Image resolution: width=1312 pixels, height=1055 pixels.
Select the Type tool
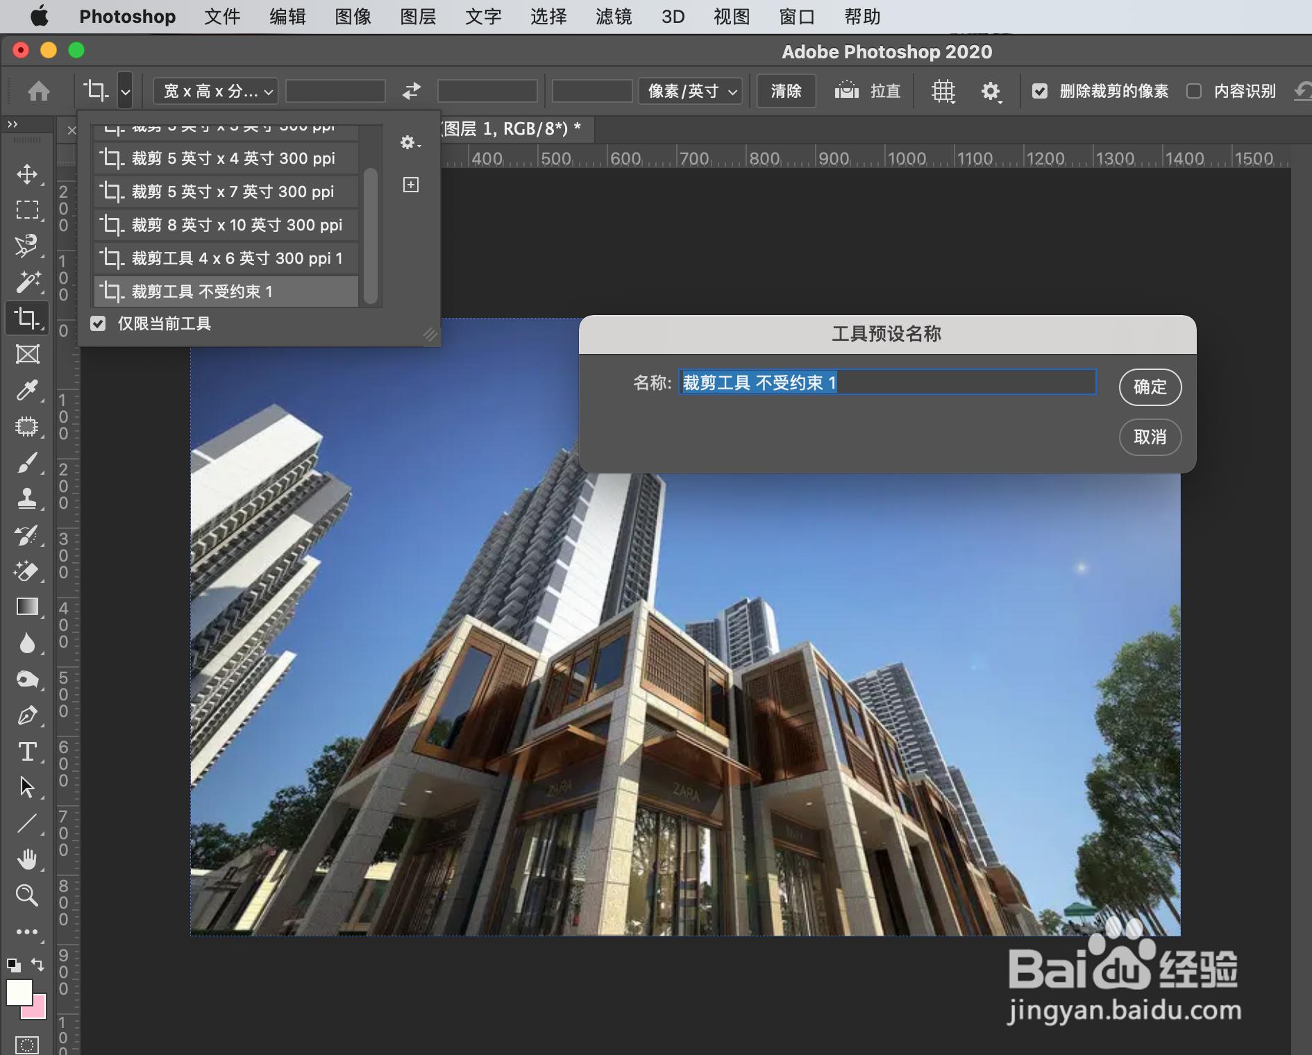coord(27,751)
